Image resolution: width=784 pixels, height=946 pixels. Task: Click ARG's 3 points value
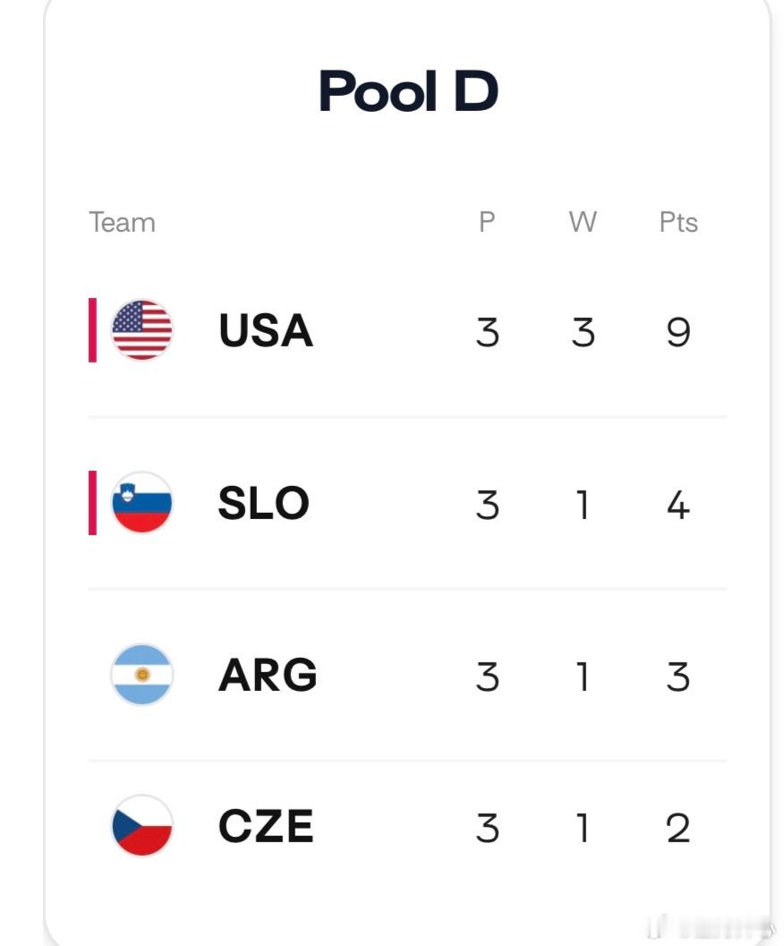click(678, 677)
